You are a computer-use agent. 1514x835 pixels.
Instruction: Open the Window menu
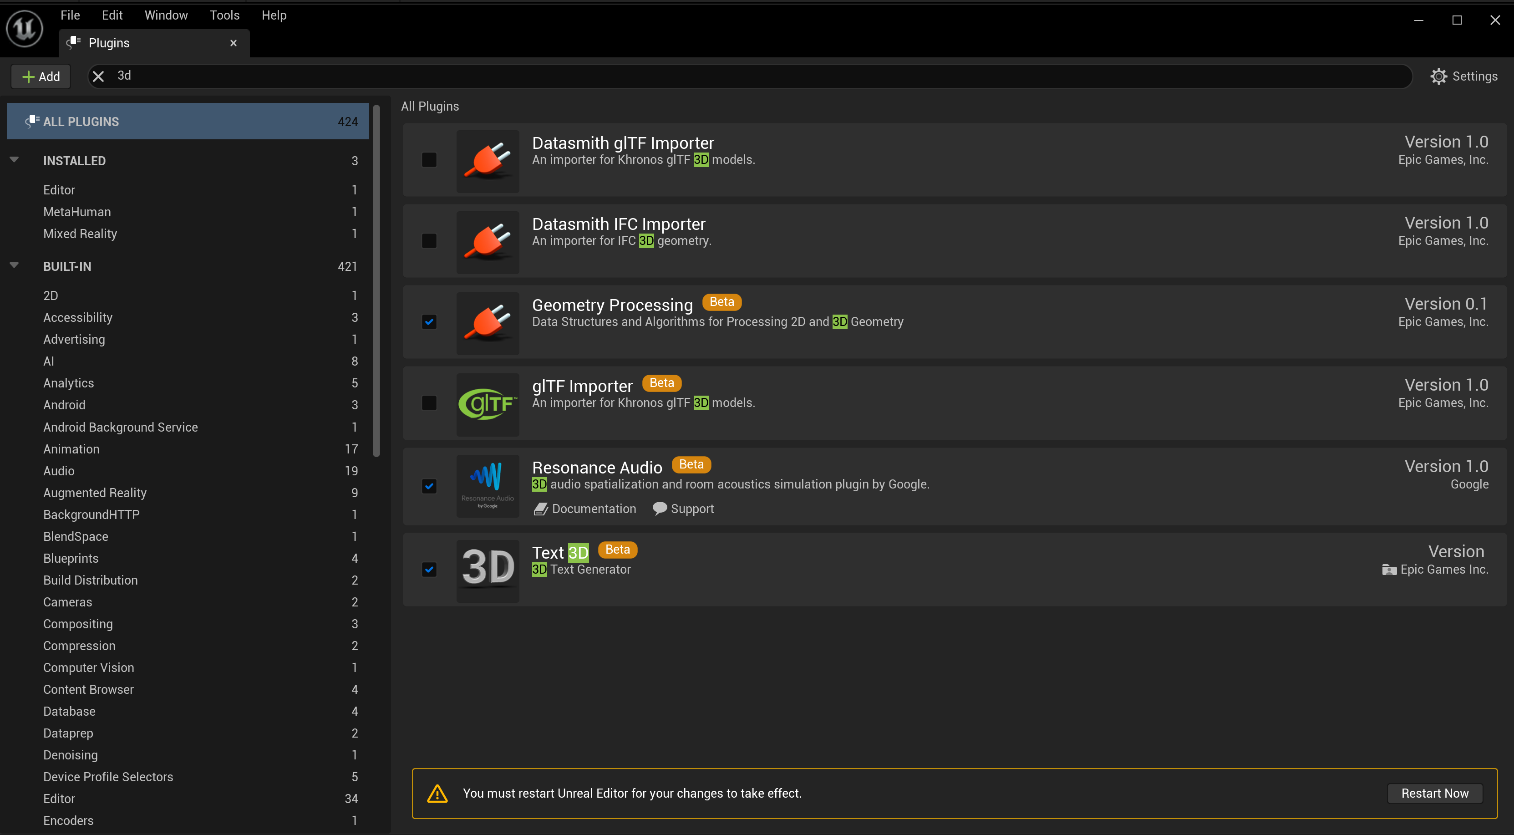166,15
